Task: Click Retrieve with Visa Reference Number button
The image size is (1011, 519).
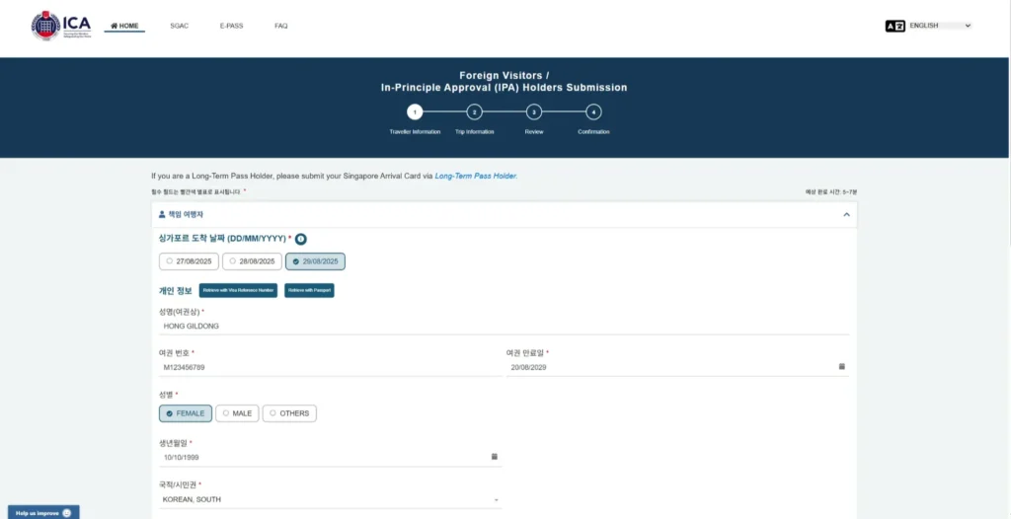Action: [x=238, y=290]
